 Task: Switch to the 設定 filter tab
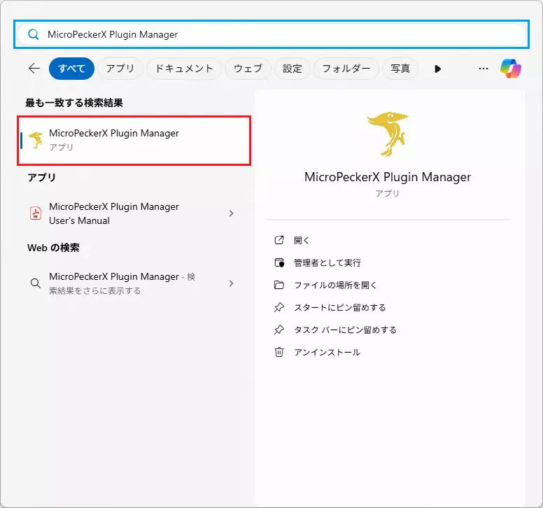tap(292, 69)
